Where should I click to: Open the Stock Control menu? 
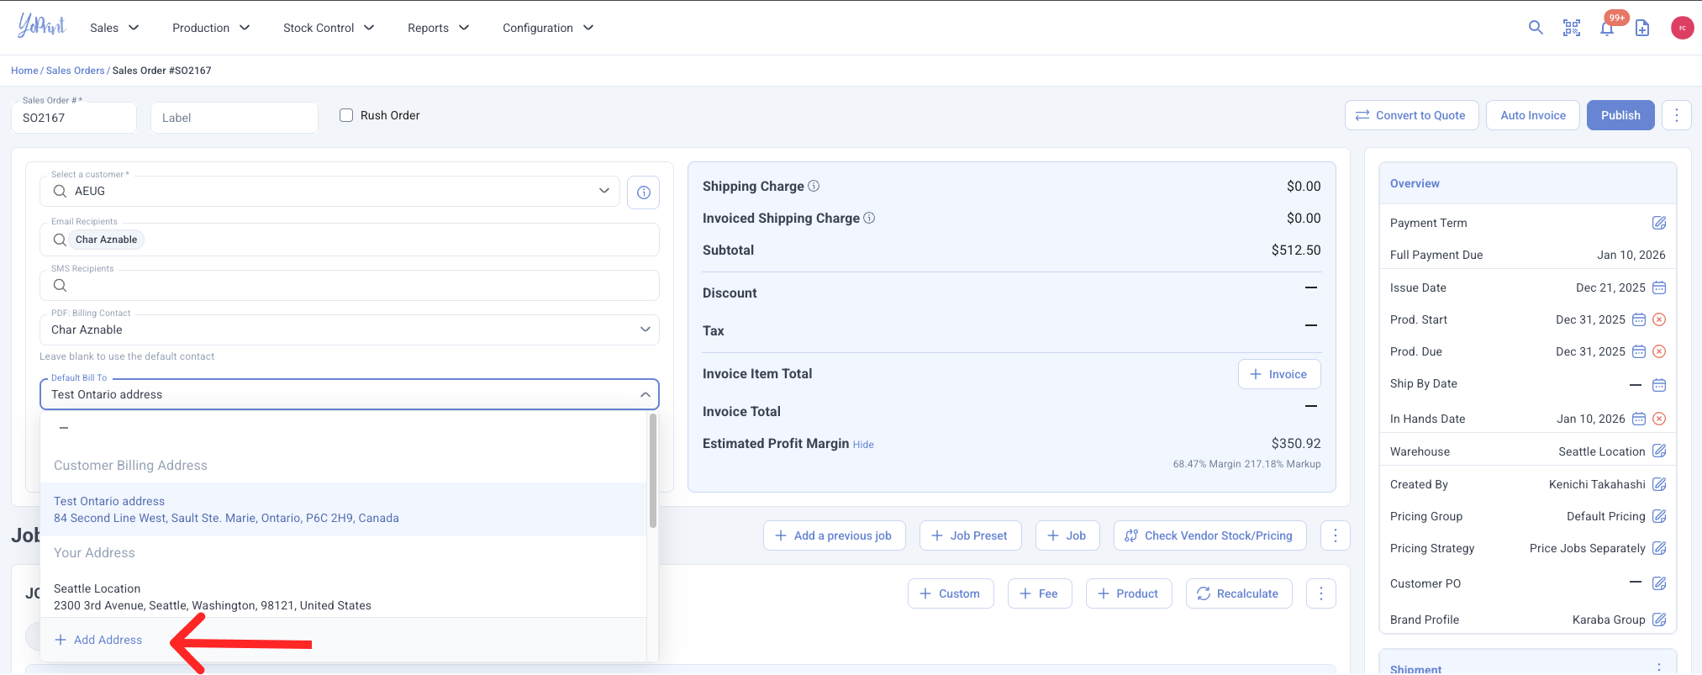328,28
